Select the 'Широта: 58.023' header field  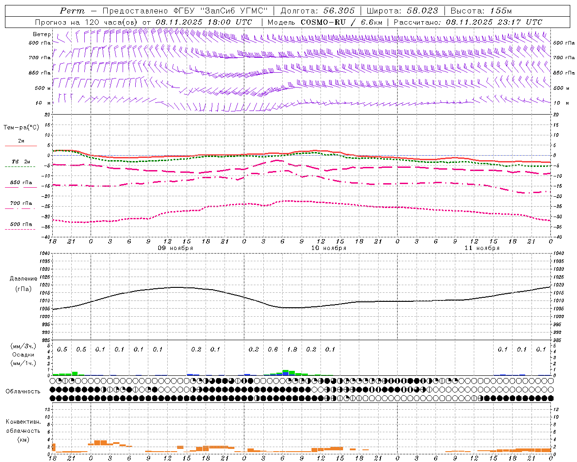click(x=402, y=11)
